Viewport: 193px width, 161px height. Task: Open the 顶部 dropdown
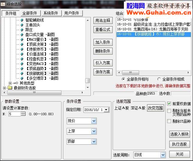tap(94, 142)
